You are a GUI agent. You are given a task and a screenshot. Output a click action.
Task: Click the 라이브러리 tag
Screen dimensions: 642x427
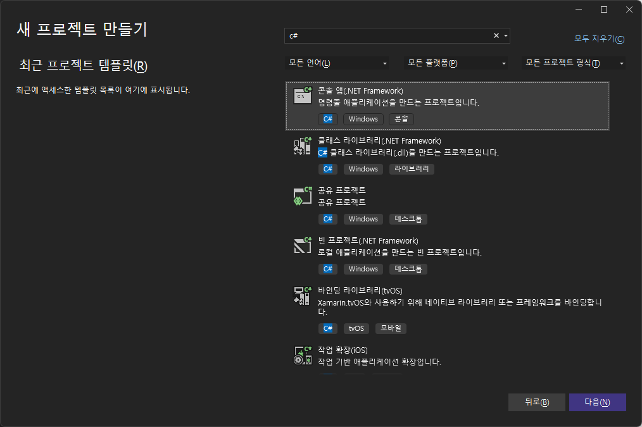tap(412, 169)
